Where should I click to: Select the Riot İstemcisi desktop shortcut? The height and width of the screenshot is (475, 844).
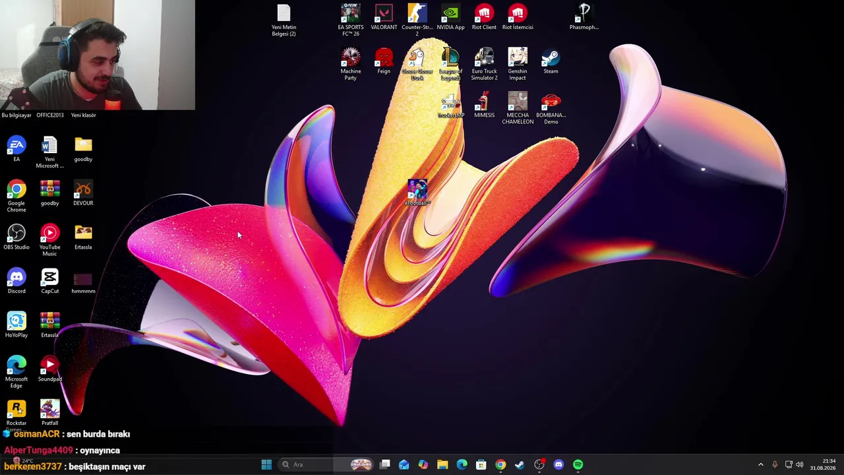pos(518,17)
